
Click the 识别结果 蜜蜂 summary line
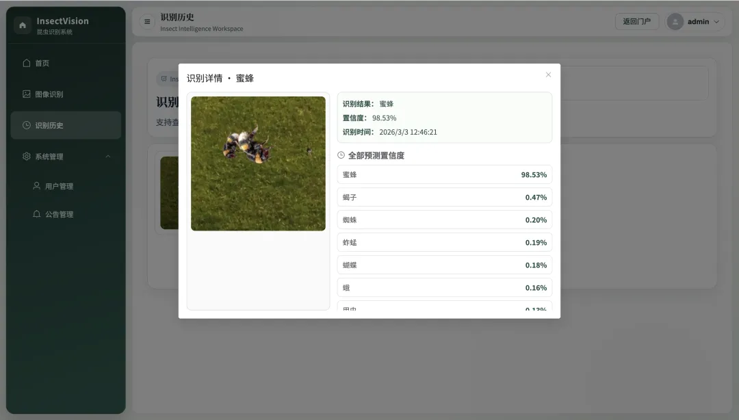[368, 104]
